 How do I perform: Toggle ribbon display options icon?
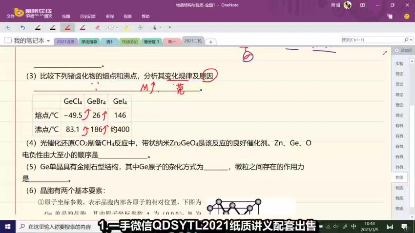click(362, 5)
